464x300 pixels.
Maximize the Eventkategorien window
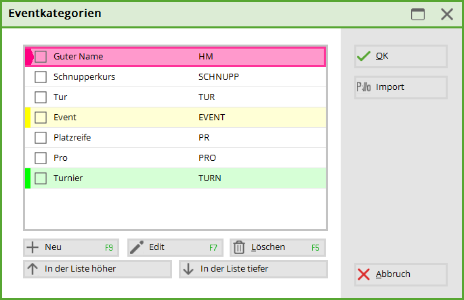pos(418,14)
